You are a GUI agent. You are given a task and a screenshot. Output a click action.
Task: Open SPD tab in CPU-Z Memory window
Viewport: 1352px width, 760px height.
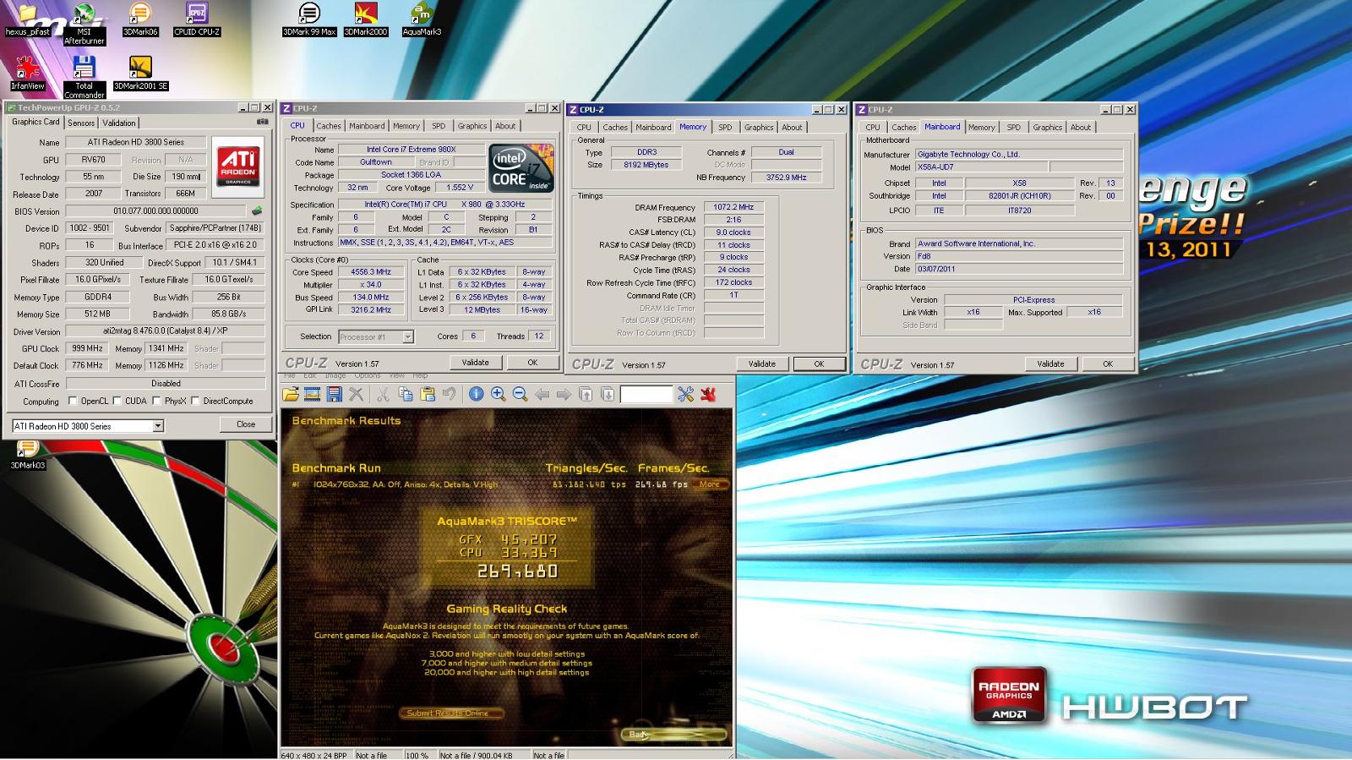tap(725, 128)
